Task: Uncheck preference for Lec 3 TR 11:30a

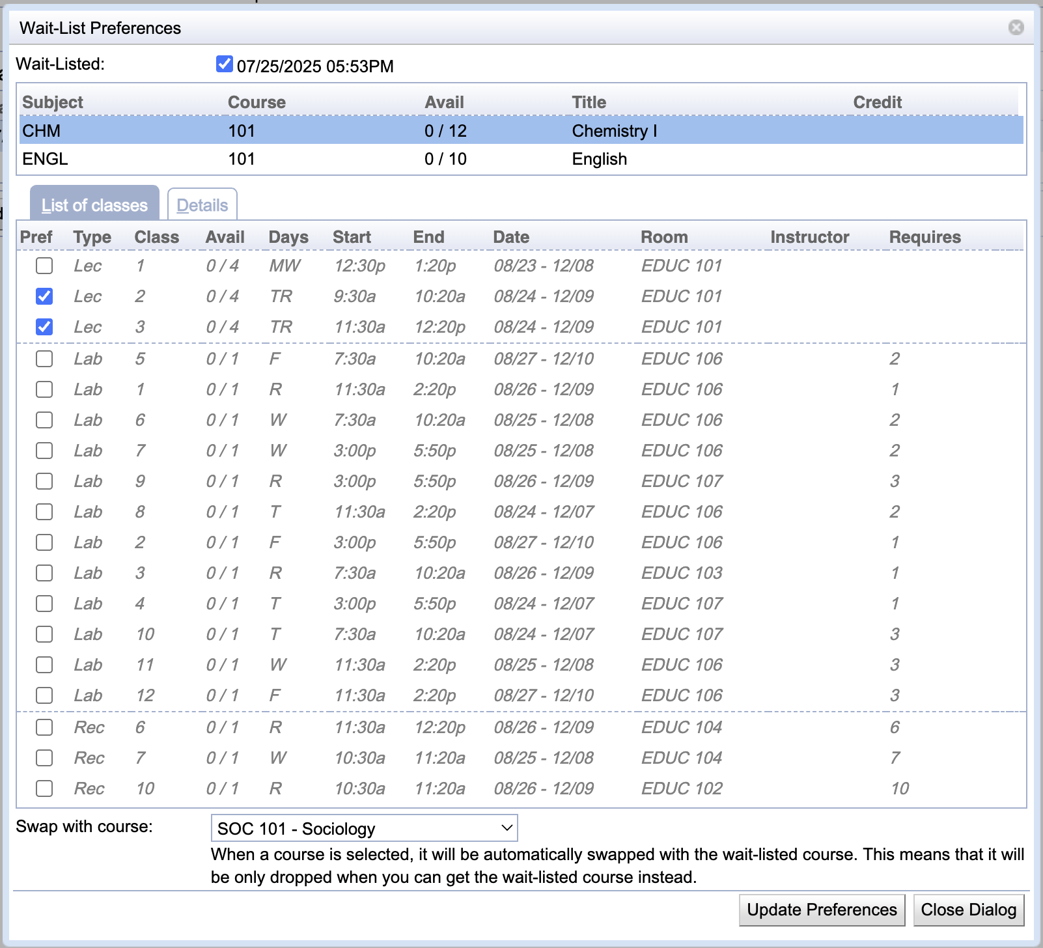Action: click(44, 327)
